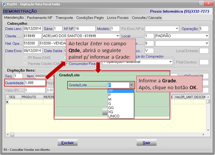Click the Local code field
This screenshot has height=155, width=215.
point(149,36)
